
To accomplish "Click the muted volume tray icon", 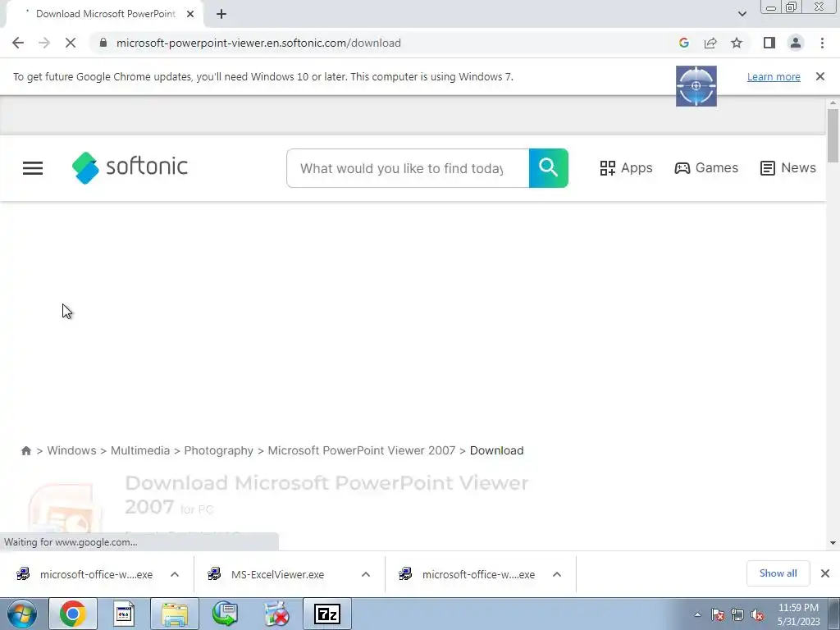I will pos(757,614).
